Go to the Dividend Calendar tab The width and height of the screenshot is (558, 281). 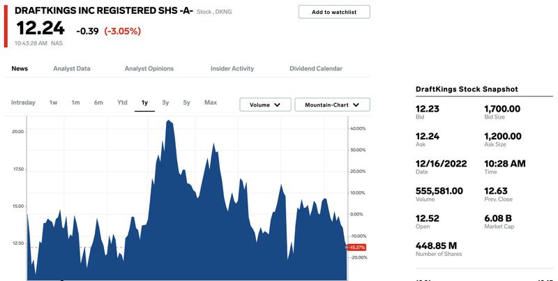(316, 68)
